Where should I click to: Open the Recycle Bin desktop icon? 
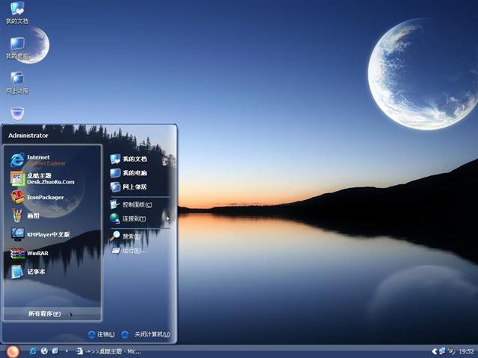pyautogui.click(x=17, y=113)
